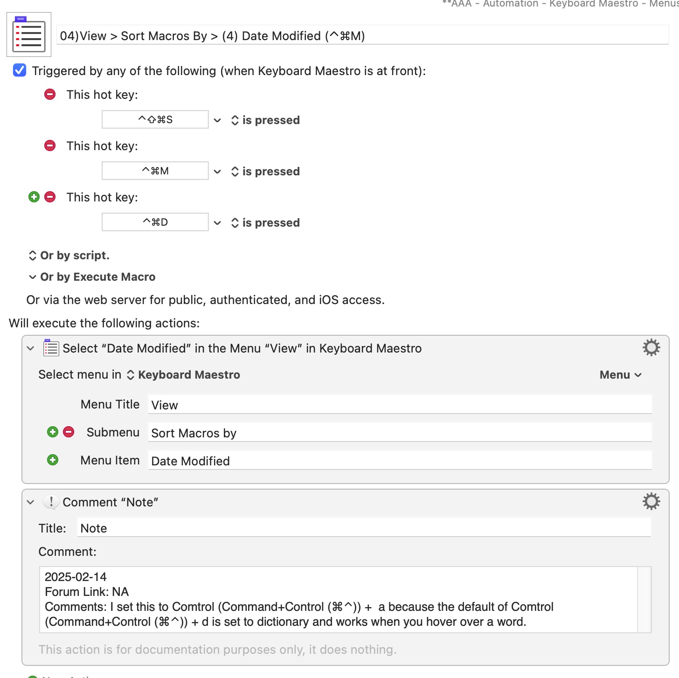The width and height of the screenshot is (679, 678).
Task: Click the Menu Title field containing 'View'
Action: point(400,404)
